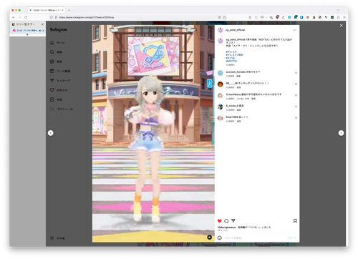Reply to the tachibana comment
This screenshot has width=358, height=259.
click(253, 99)
